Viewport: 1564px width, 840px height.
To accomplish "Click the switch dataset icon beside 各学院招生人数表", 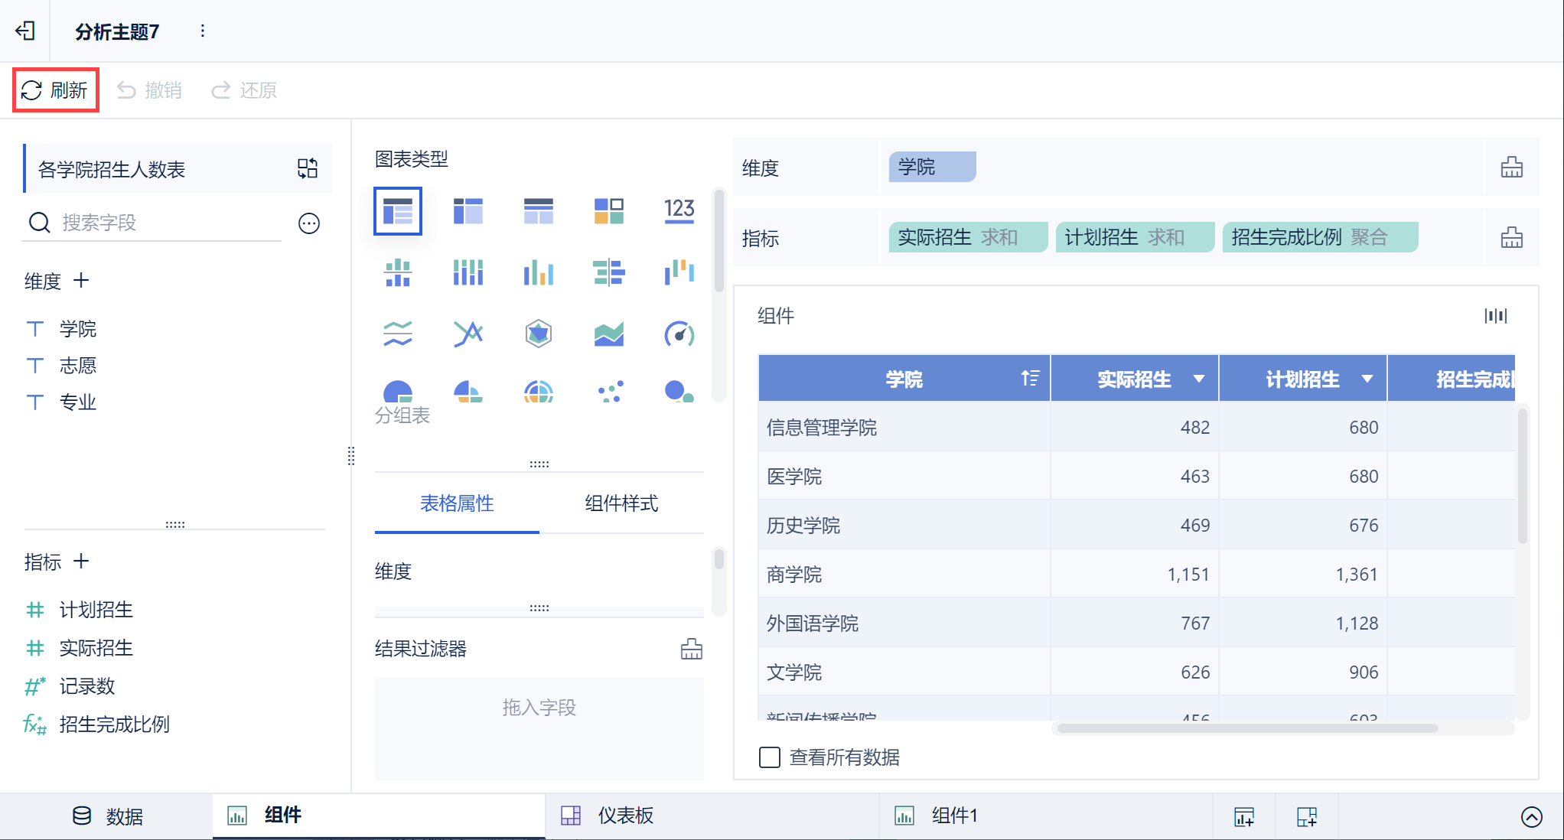I will point(308,168).
